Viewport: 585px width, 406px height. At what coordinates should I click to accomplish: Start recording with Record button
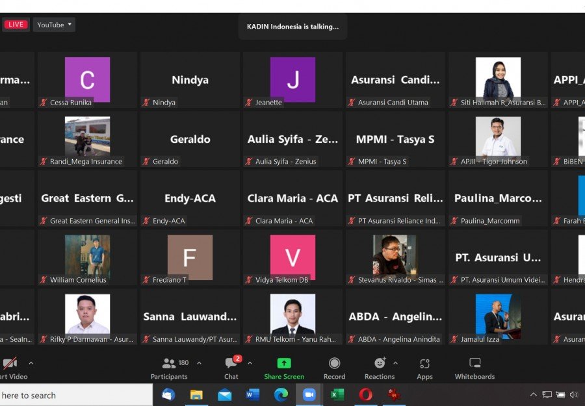point(334,369)
